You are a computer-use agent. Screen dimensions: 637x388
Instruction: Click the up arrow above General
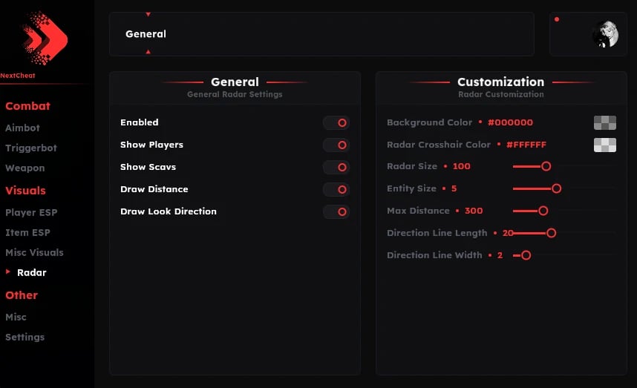pos(148,14)
